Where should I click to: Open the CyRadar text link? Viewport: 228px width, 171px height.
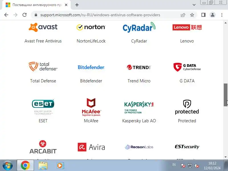pos(139,41)
